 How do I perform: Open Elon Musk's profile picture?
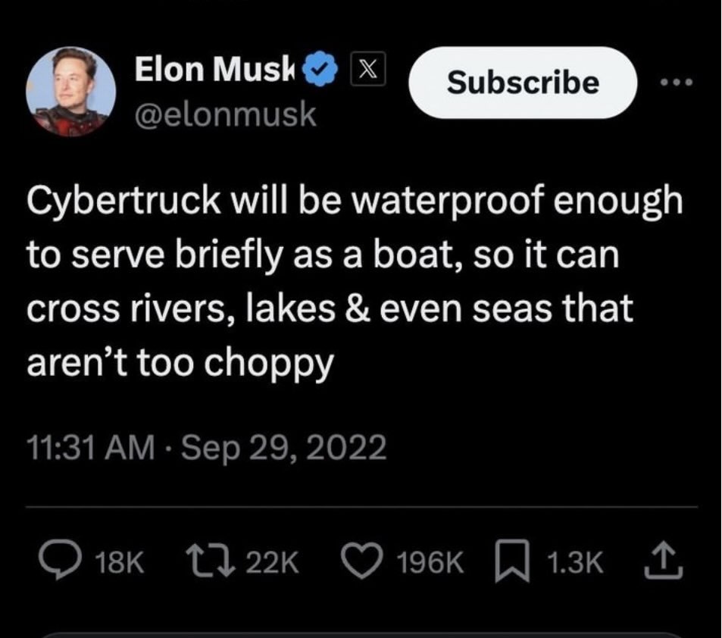(70, 92)
